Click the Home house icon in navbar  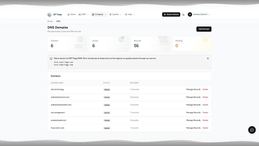(x=68, y=14)
